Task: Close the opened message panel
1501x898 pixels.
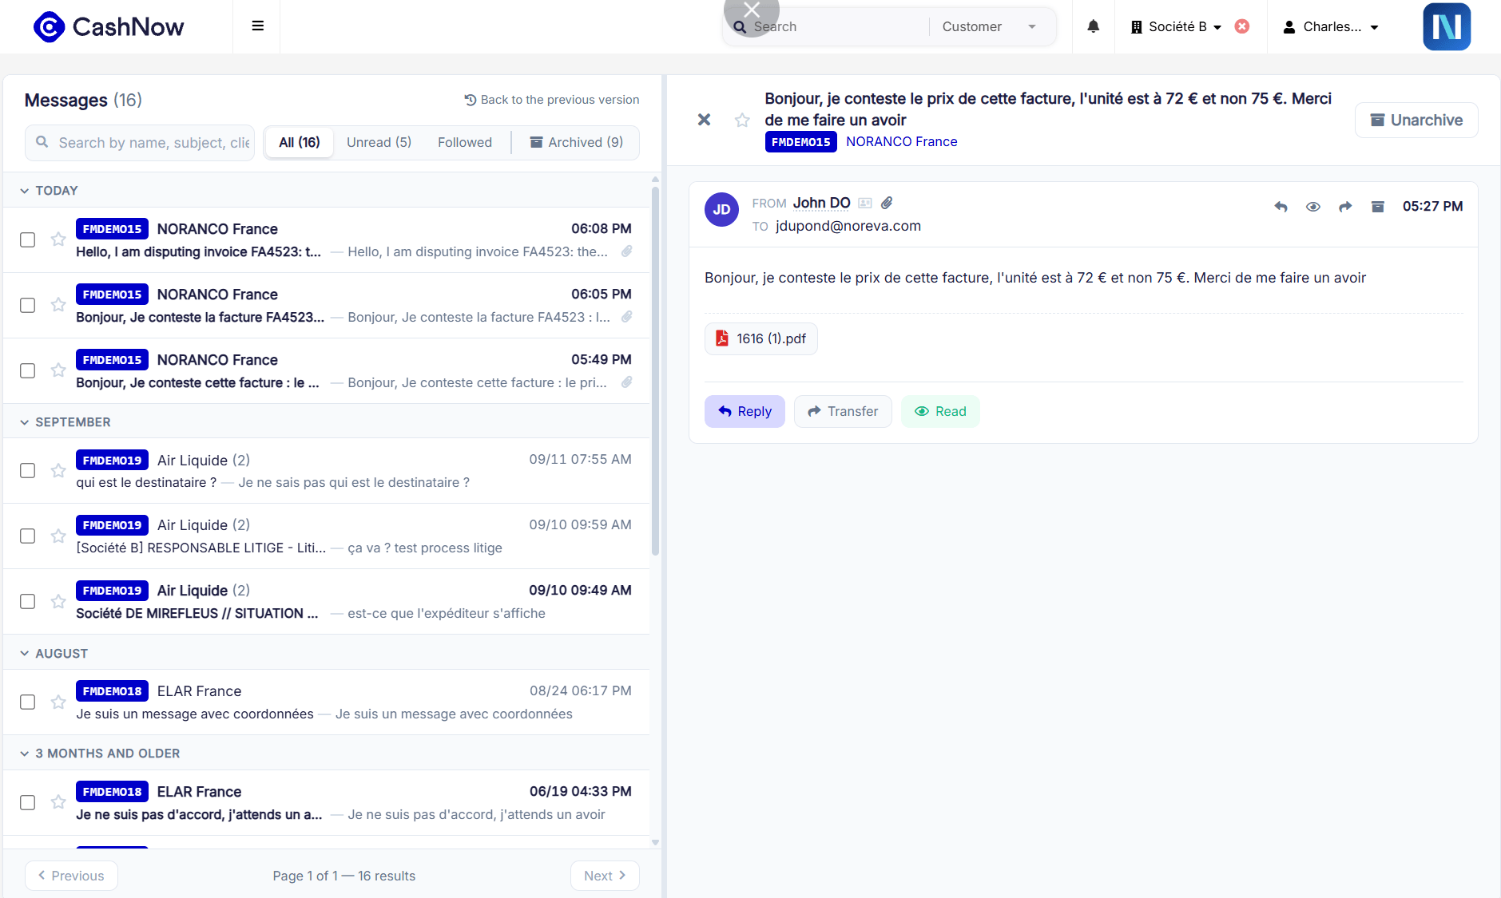Action: click(704, 120)
